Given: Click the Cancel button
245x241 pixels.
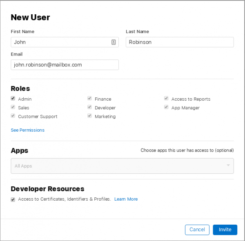Looking at the screenshot, I should 197,230.
